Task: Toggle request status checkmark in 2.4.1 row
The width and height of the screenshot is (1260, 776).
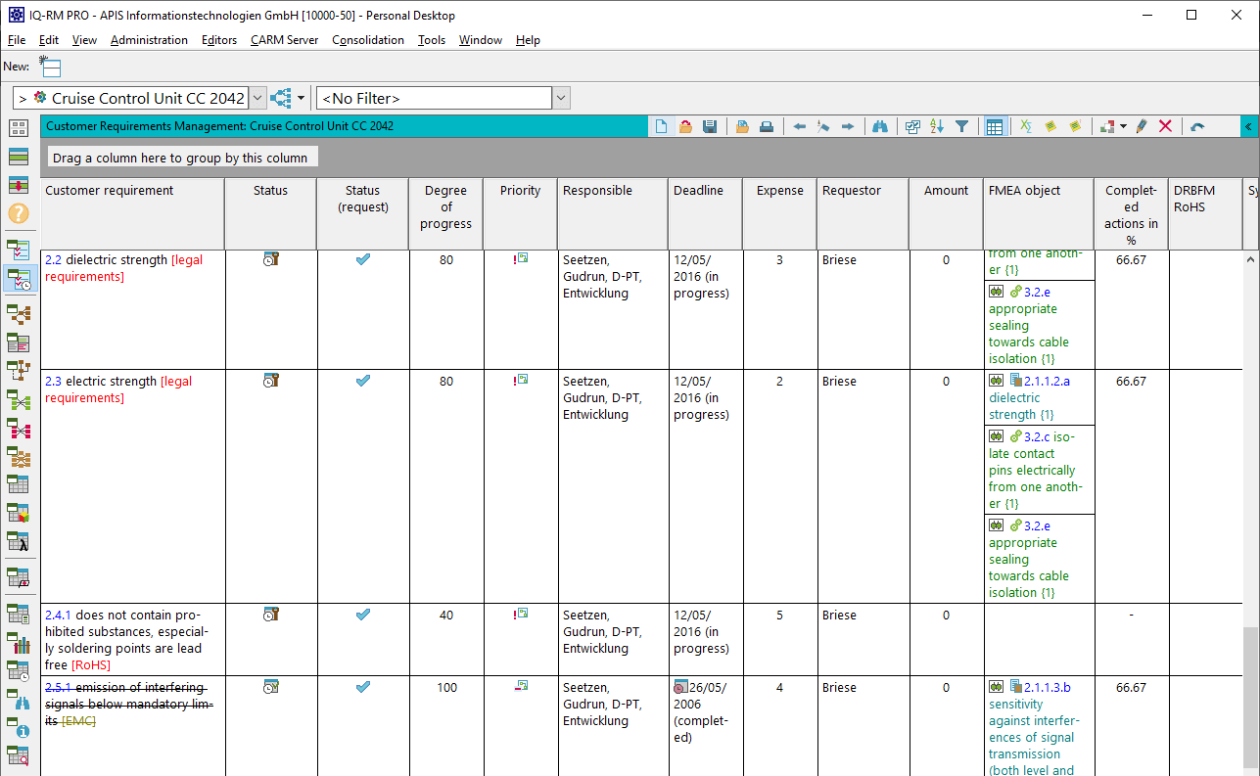Action: point(363,615)
